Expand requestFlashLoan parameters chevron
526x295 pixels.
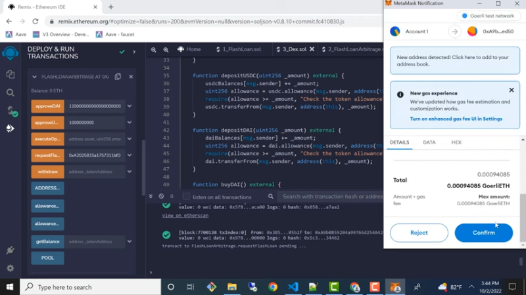tap(130, 155)
